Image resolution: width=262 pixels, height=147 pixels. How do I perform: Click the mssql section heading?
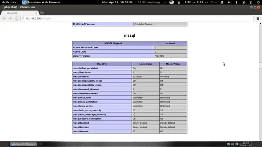[x=129, y=36]
